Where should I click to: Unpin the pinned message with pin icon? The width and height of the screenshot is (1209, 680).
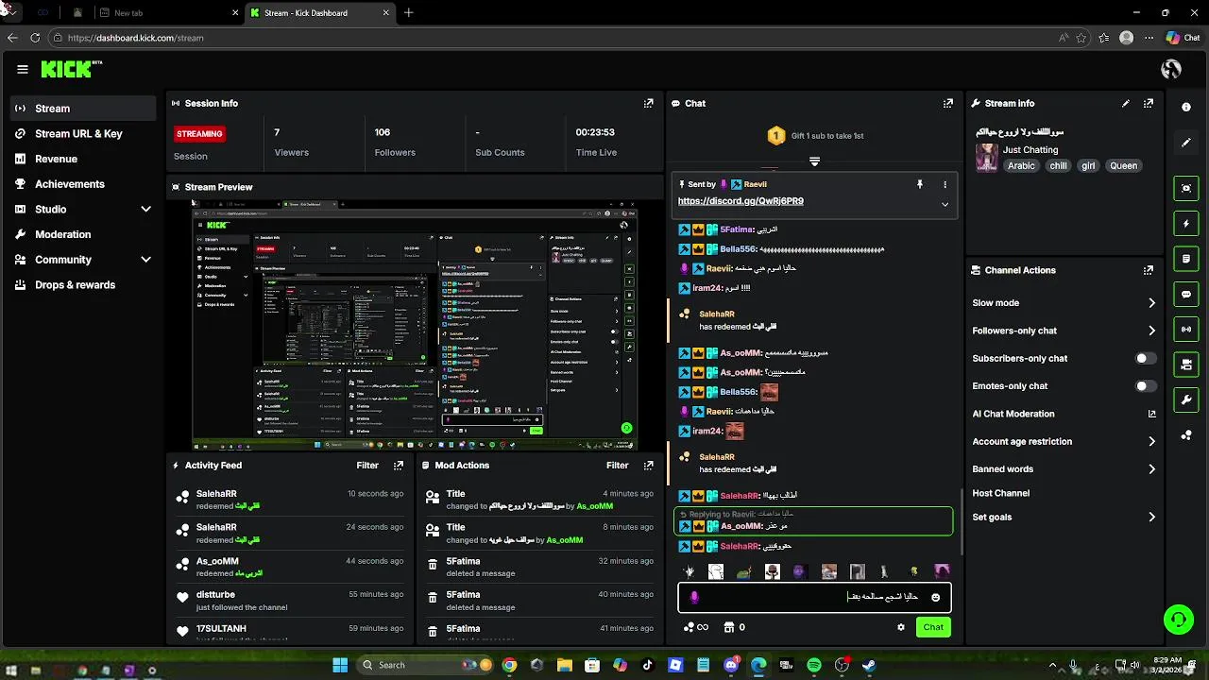(919, 184)
